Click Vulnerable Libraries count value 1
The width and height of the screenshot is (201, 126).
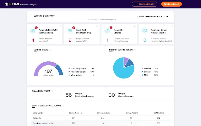click(x=107, y=40)
